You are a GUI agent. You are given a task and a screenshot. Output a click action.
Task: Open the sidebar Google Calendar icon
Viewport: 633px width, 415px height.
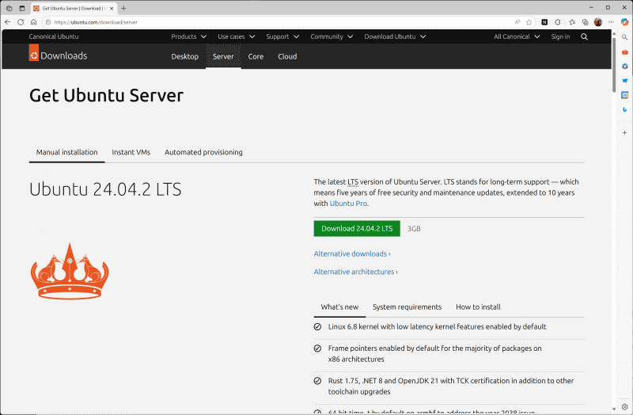[x=624, y=95]
